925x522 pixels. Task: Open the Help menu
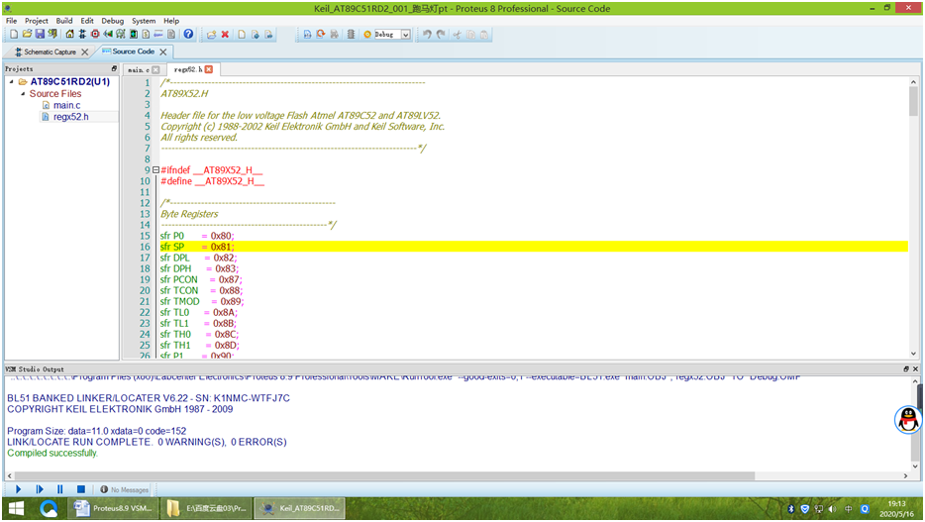pyautogui.click(x=171, y=21)
